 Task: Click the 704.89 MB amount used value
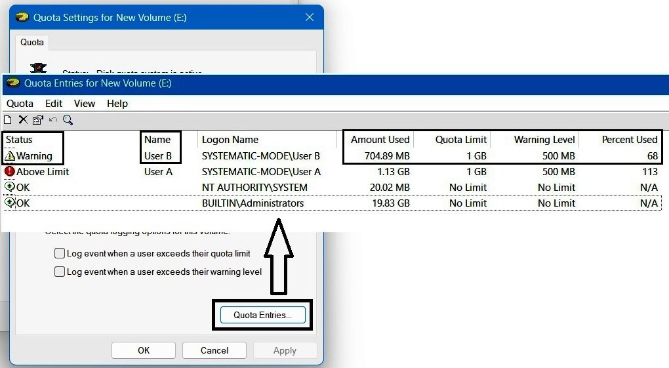tap(387, 156)
